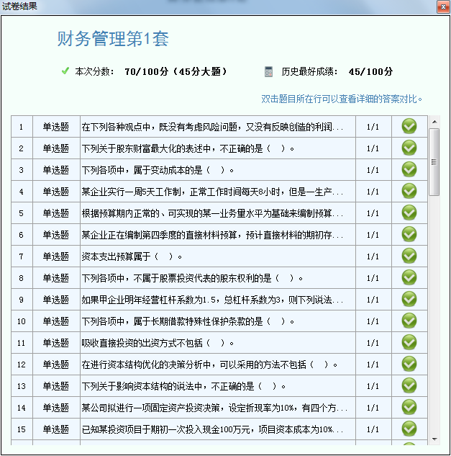The image size is (451, 456).
Task: Click green checkmark icon in question 9 row
Action: (409, 299)
